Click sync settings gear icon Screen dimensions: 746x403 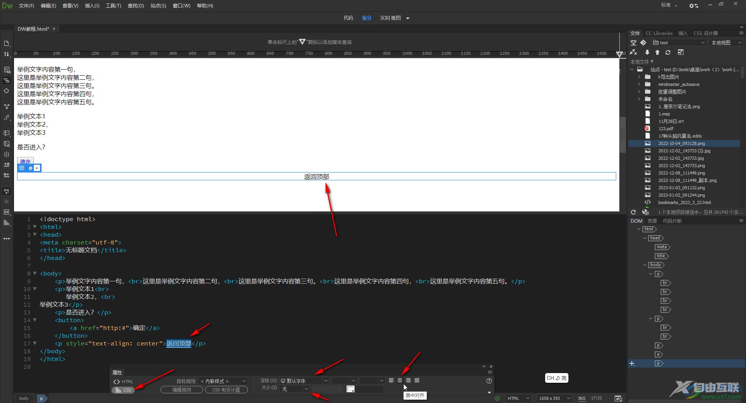(x=694, y=5)
